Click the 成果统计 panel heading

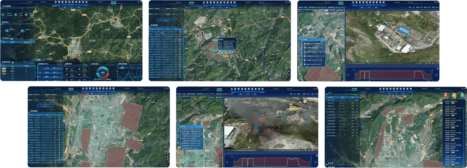(x=69, y=64)
